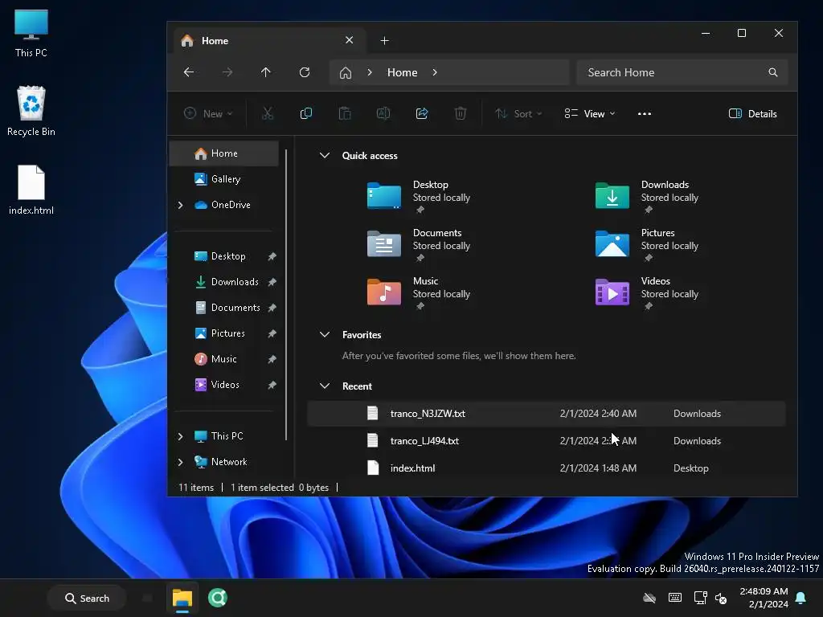The width and height of the screenshot is (823, 617).
Task: Expand Network tree node
Action: [181, 462]
